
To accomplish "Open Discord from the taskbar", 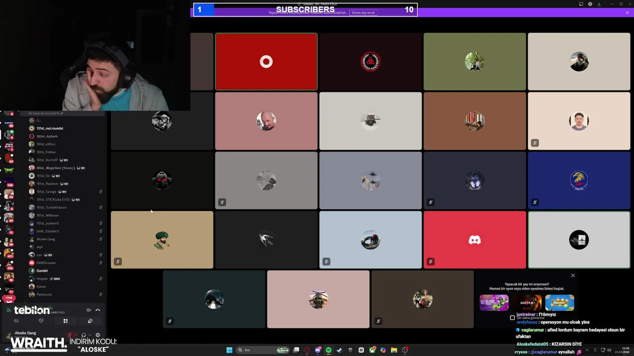I will (318, 350).
